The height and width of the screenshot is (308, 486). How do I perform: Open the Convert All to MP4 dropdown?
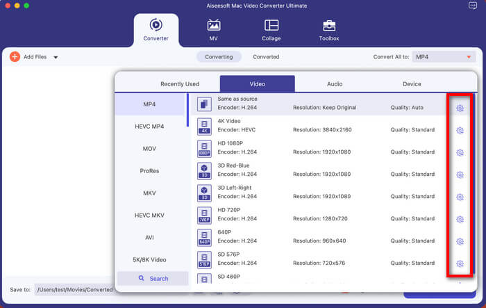[x=444, y=57]
